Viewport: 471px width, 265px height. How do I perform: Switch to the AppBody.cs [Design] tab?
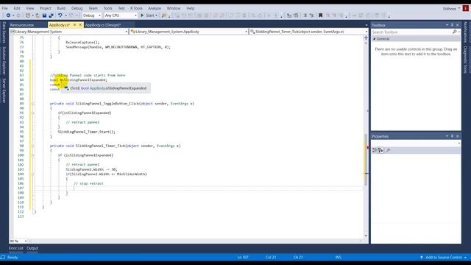click(103, 25)
